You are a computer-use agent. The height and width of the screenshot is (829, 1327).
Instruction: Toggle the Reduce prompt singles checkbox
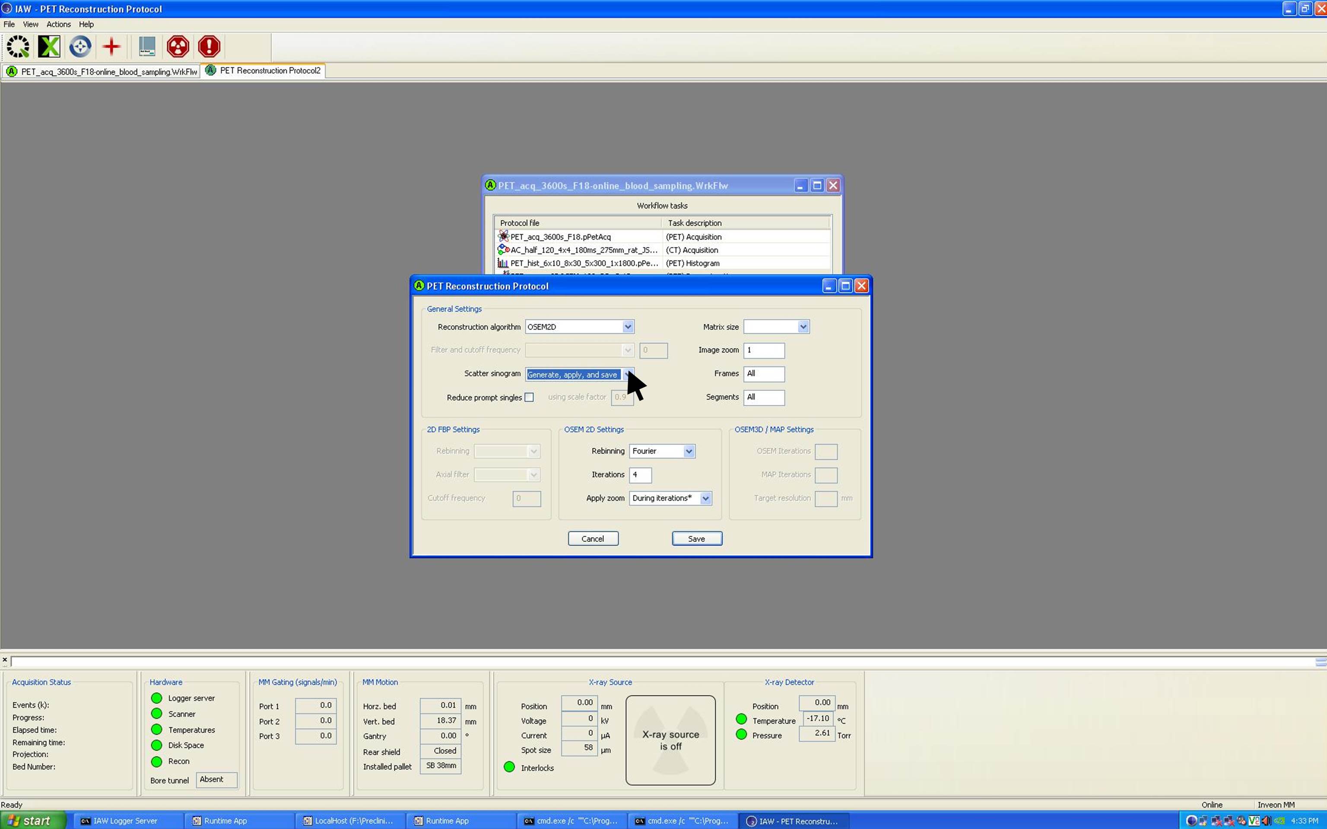[x=529, y=397]
